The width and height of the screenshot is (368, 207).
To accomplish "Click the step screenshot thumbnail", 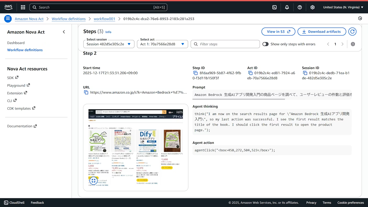I will click(136, 147).
